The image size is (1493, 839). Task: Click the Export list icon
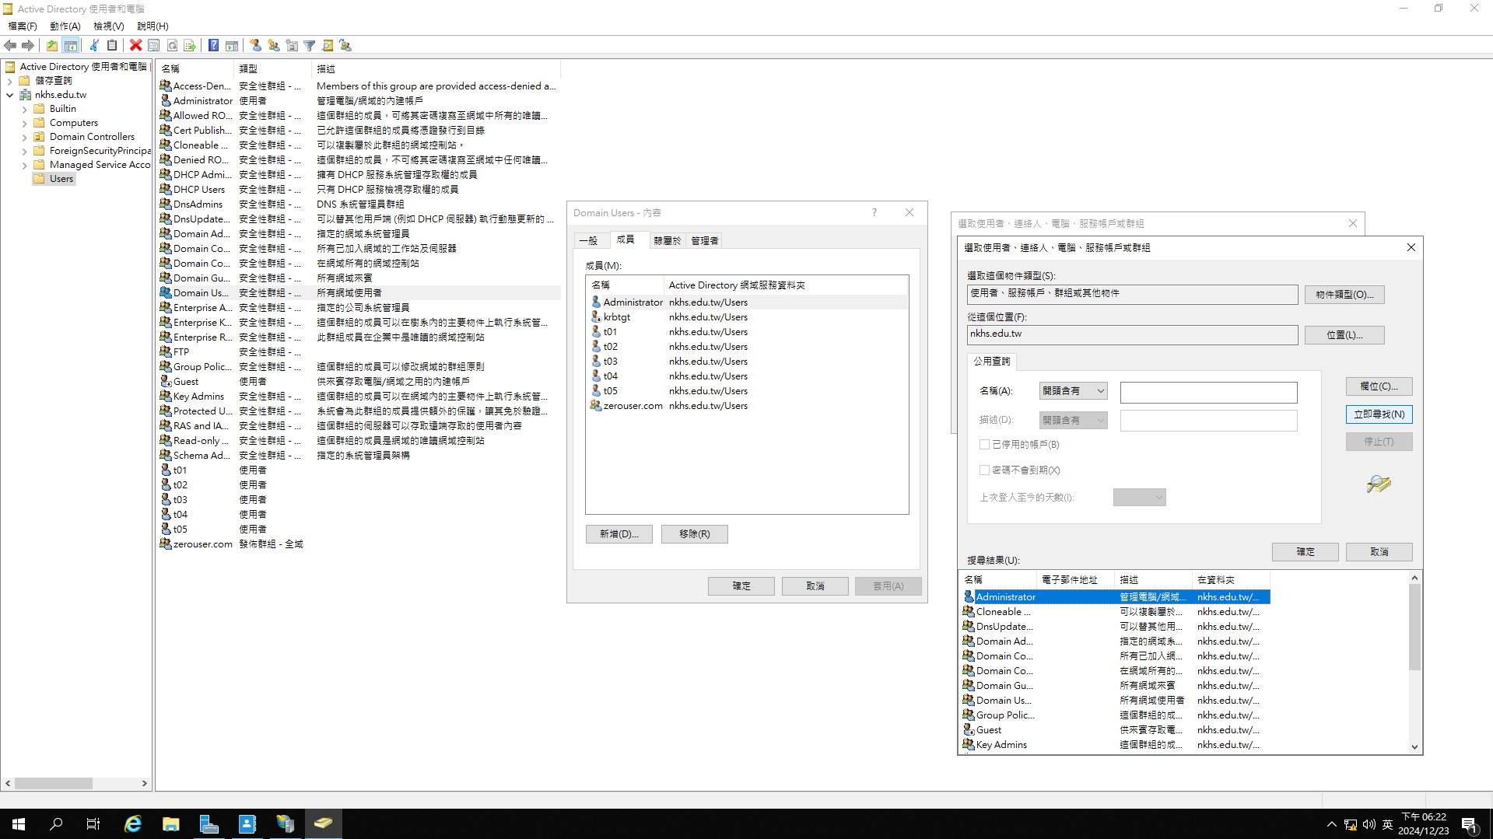point(189,46)
